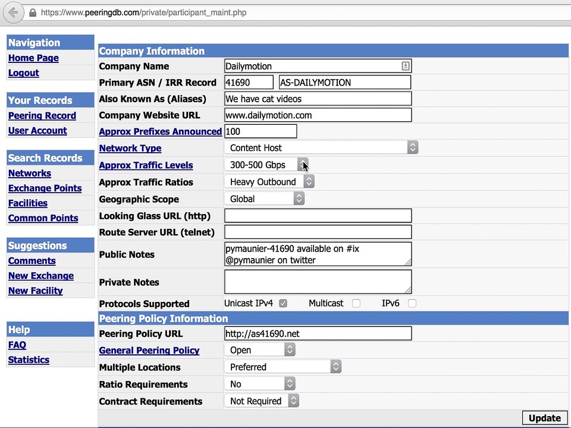Click the Approx Traffic Levels label link
Screen dimensions: 571x428
point(146,165)
